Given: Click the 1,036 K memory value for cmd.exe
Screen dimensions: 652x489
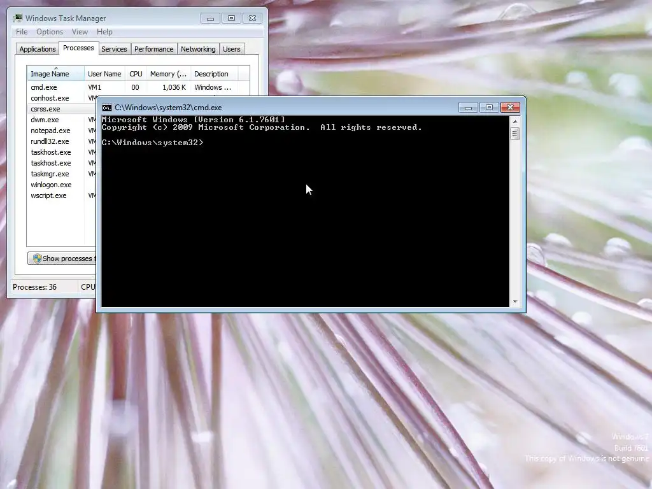Looking at the screenshot, I should click(174, 87).
